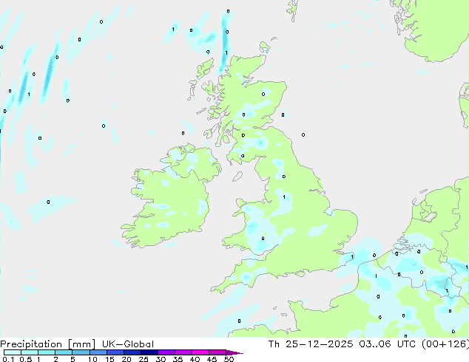Pick the 30–35 mm purple legend swatch
Image resolution: width=469 pixels, height=362 pixels.
click(x=166, y=352)
